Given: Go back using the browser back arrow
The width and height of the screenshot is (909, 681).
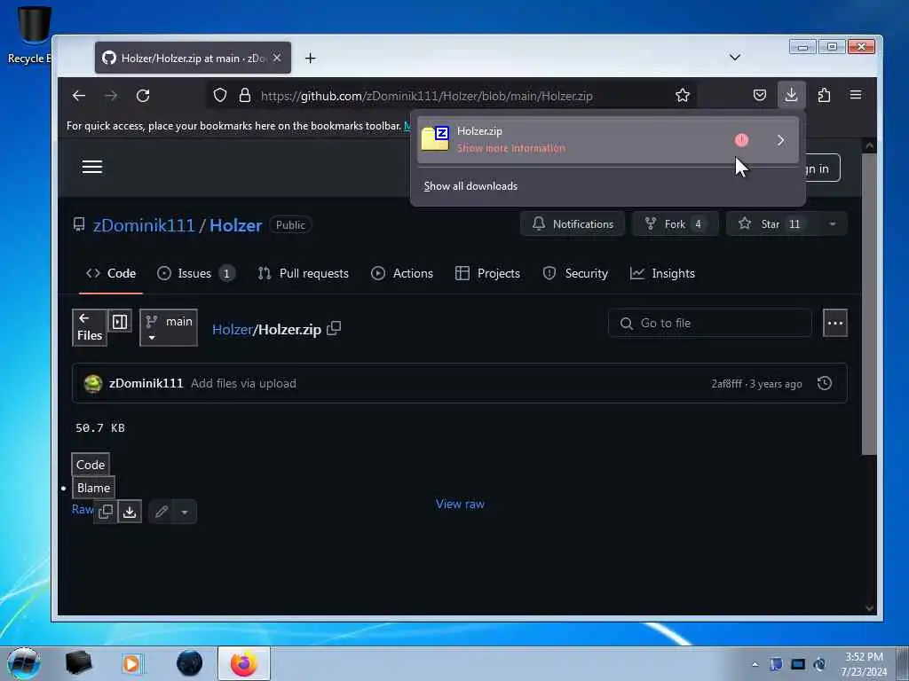Looking at the screenshot, I should [79, 96].
